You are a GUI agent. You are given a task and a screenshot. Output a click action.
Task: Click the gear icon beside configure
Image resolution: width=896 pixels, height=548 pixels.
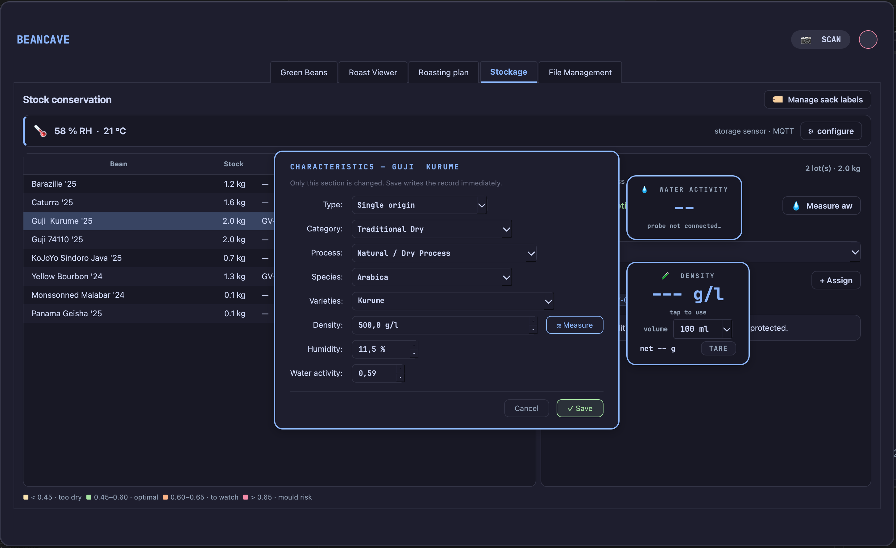click(811, 131)
